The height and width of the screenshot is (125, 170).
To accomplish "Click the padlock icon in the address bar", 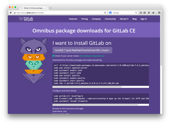I will coord(15,13).
